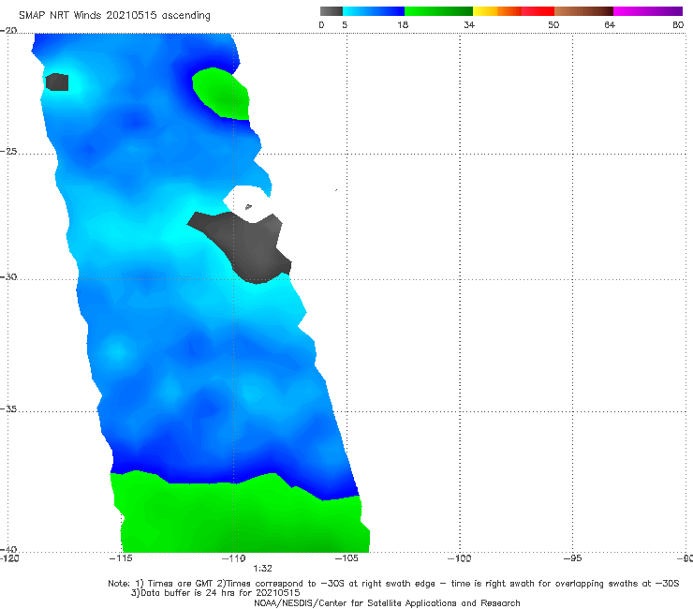
Task: Click the note '3)Data buffer is 24 hrs'
Action: [215, 593]
